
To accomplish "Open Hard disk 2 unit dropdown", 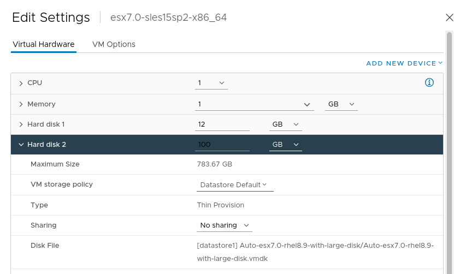I will click(x=286, y=145).
